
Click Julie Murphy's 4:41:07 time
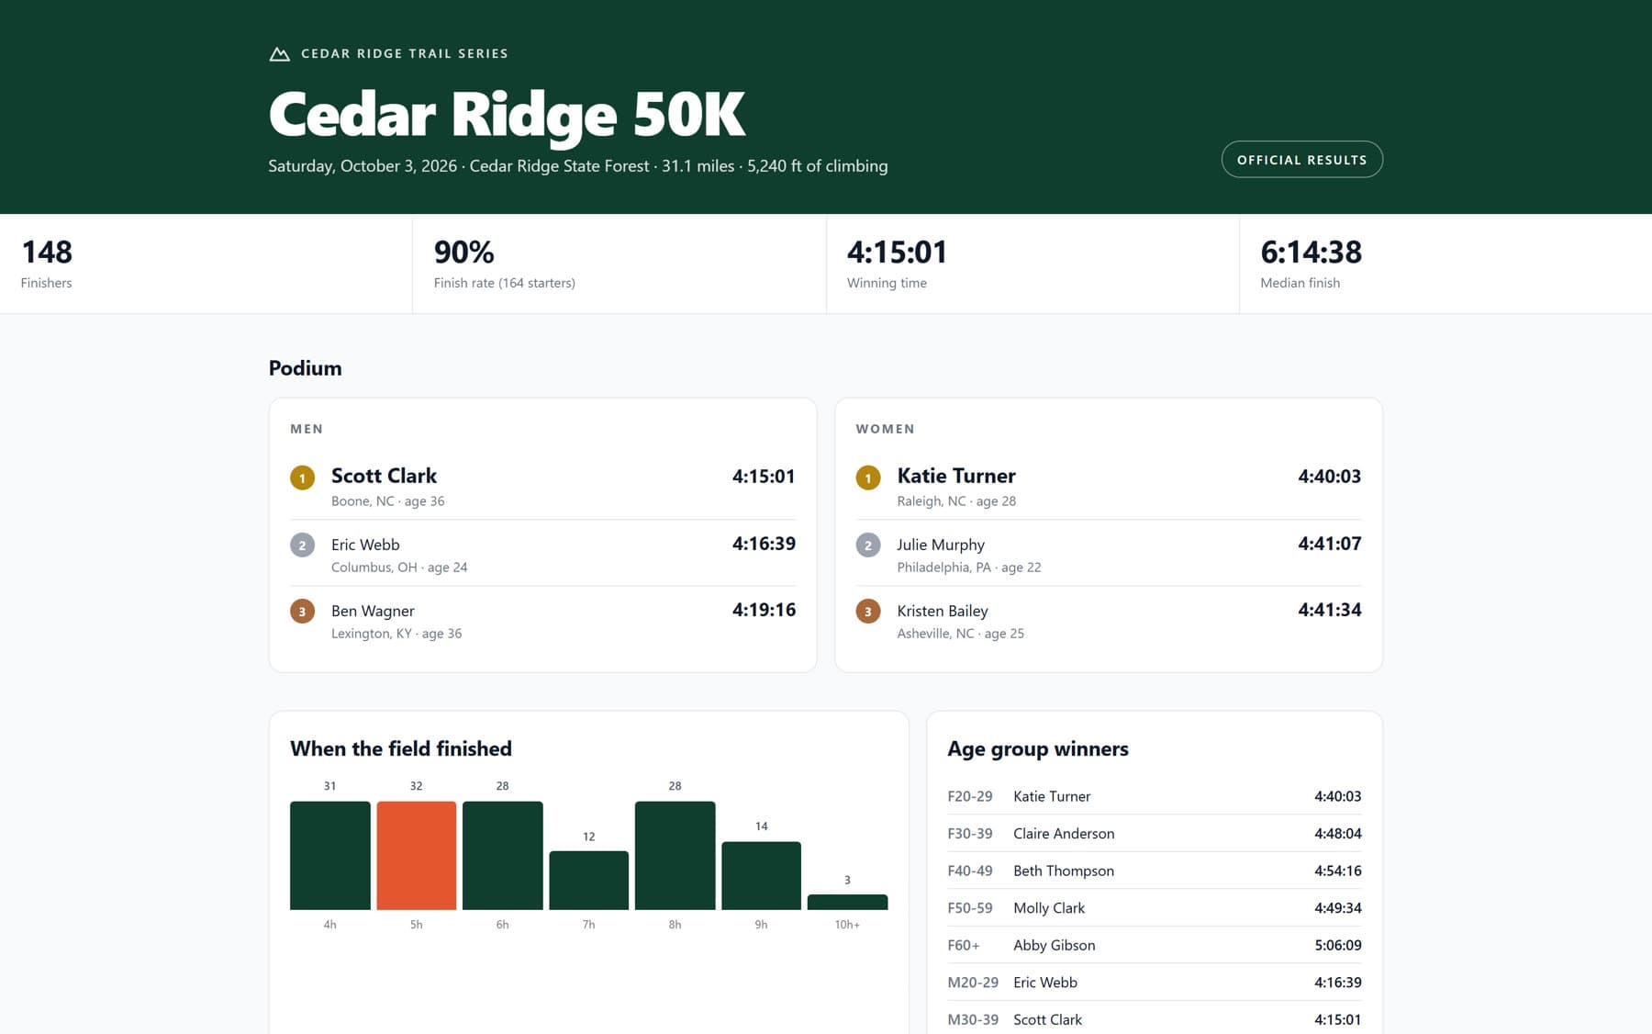[1329, 544]
